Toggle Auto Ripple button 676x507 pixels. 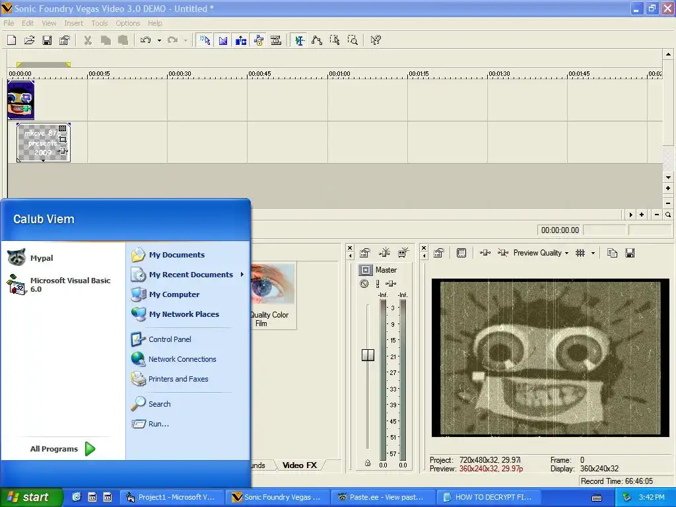[240, 40]
